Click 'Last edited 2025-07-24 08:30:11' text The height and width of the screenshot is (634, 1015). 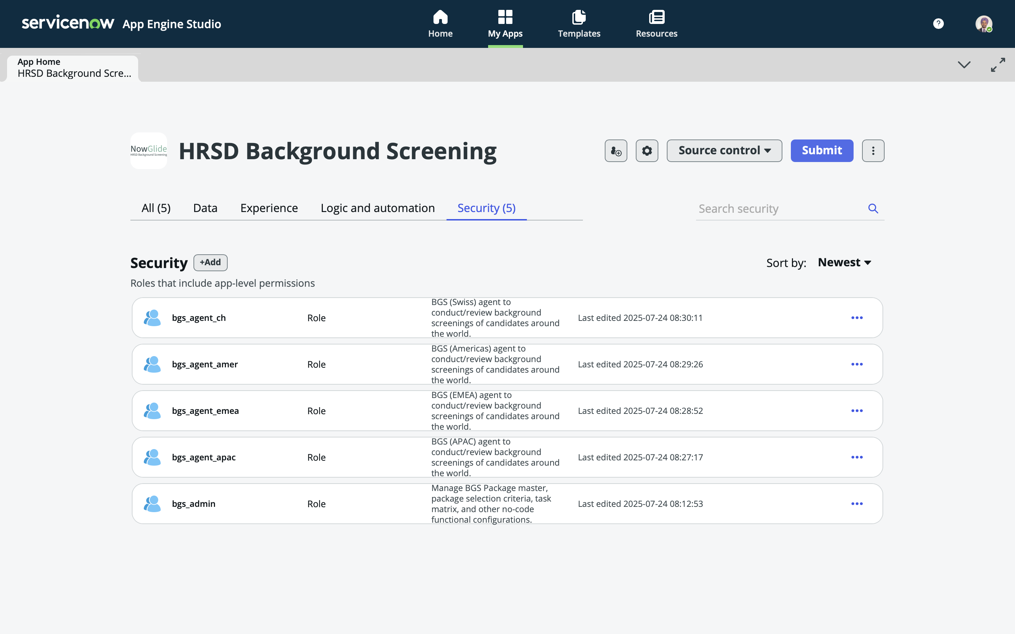(640, 318)
